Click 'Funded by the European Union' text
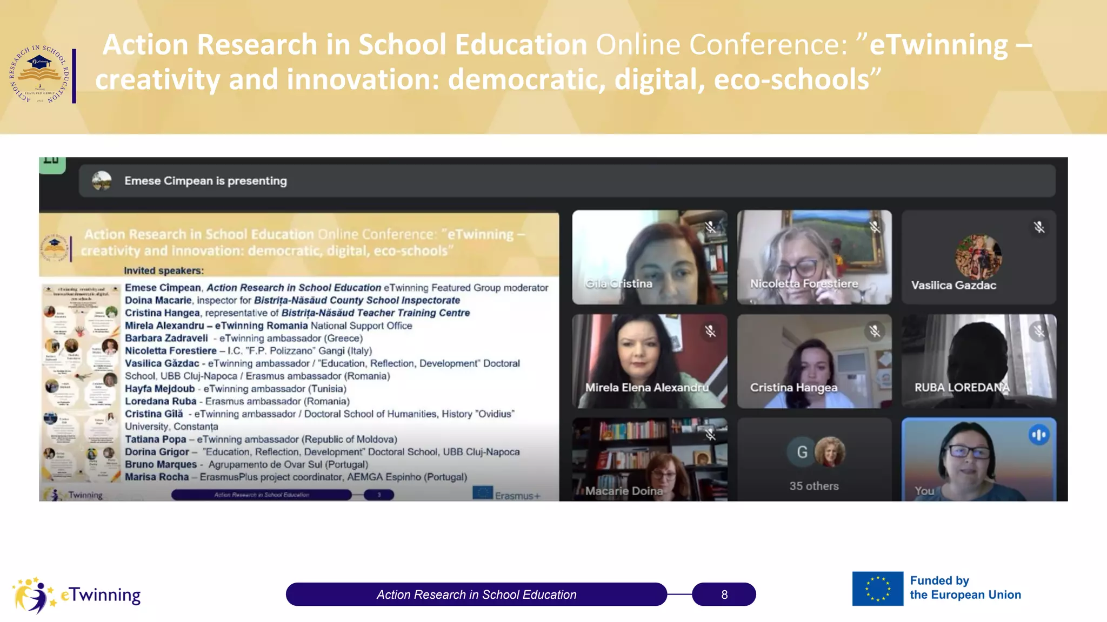 coord(965,588)
